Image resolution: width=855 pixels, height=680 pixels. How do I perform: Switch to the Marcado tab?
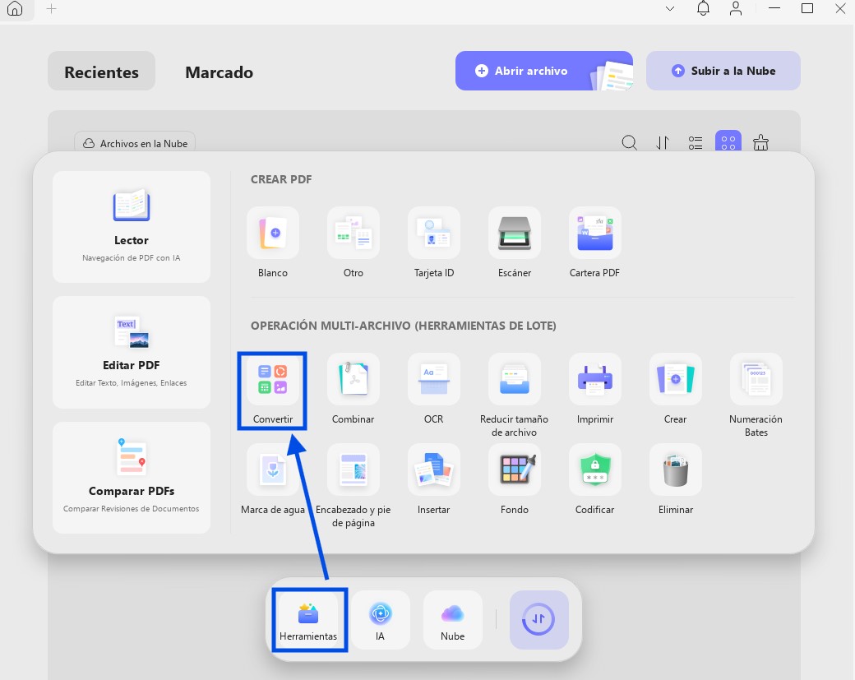pyautogui.click(x=220, y=72)
